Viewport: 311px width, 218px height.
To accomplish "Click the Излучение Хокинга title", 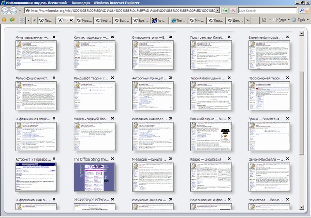I will tap(149, 200).
